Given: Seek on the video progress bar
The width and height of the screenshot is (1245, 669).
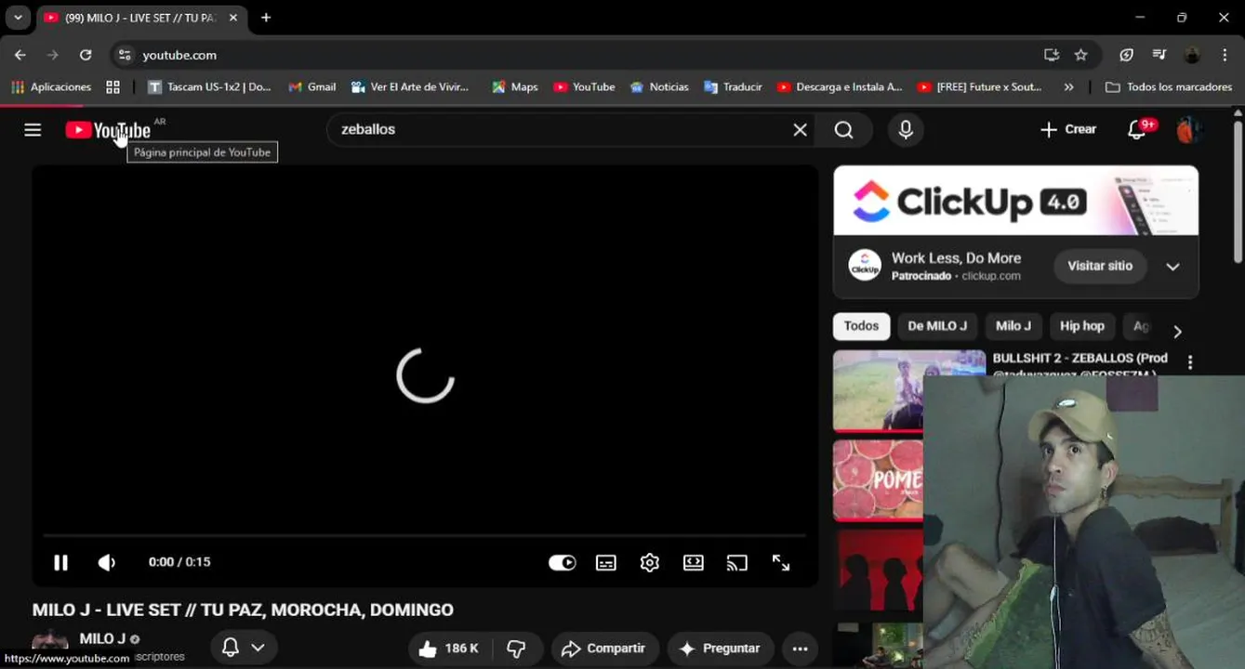Looking at the screenshot, I should tap(425, 535).
